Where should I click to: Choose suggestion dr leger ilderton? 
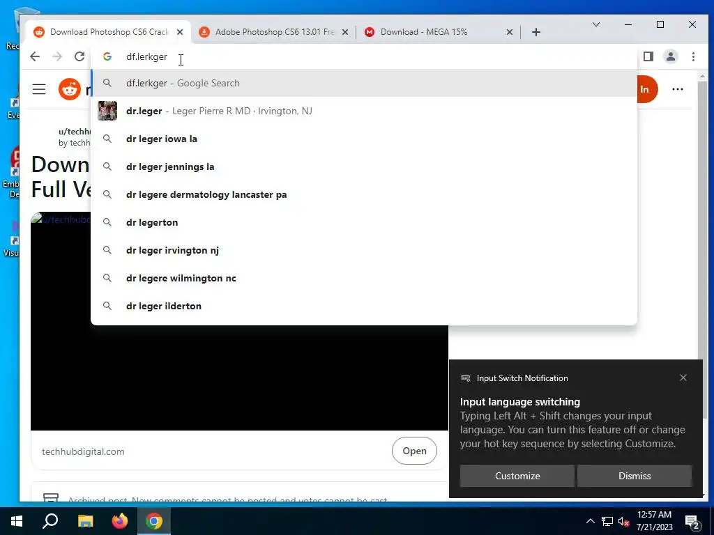pyautogui.click(x=364, y=307)
